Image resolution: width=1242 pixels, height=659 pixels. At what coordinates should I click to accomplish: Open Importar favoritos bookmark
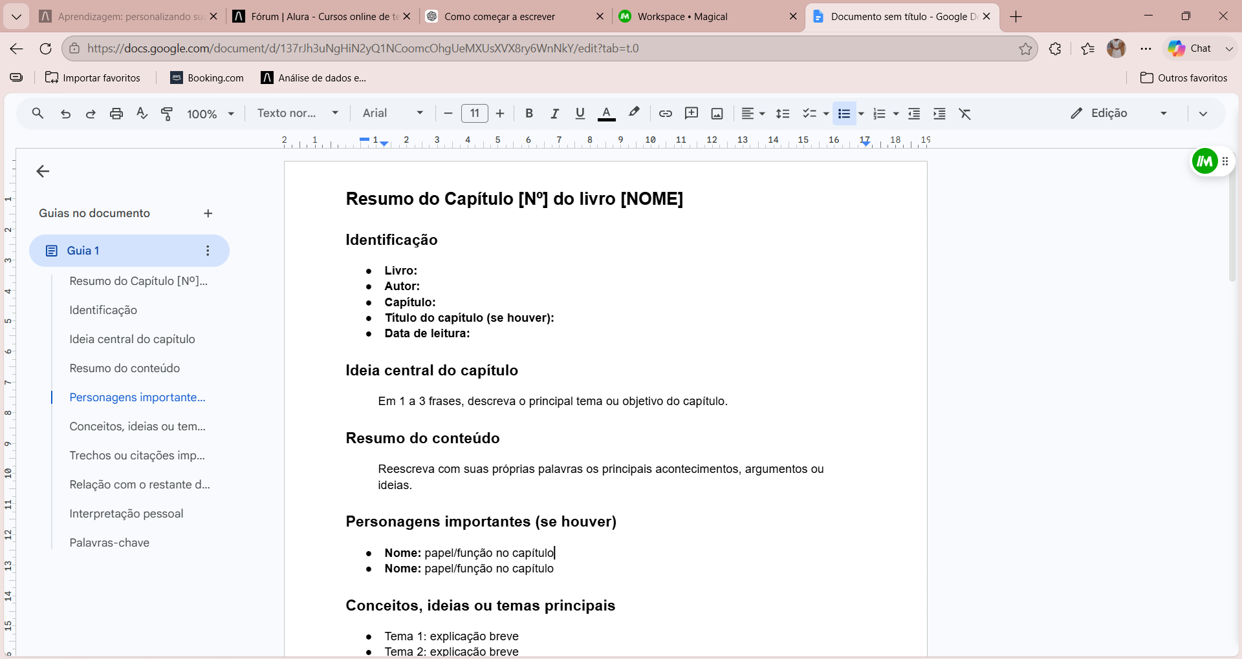point(93,78)
